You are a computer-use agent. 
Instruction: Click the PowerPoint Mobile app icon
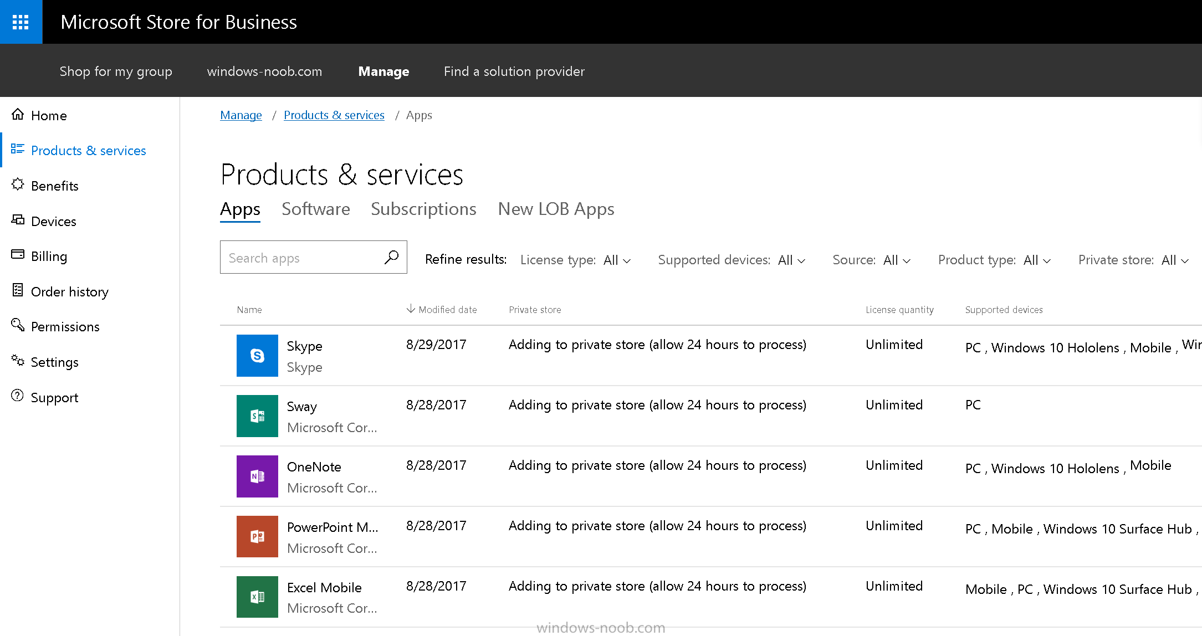[257, 537]
